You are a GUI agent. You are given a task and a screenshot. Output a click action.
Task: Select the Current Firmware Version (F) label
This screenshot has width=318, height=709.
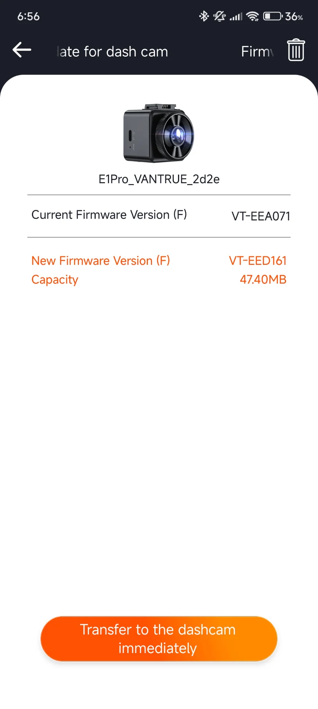[109, 215]
